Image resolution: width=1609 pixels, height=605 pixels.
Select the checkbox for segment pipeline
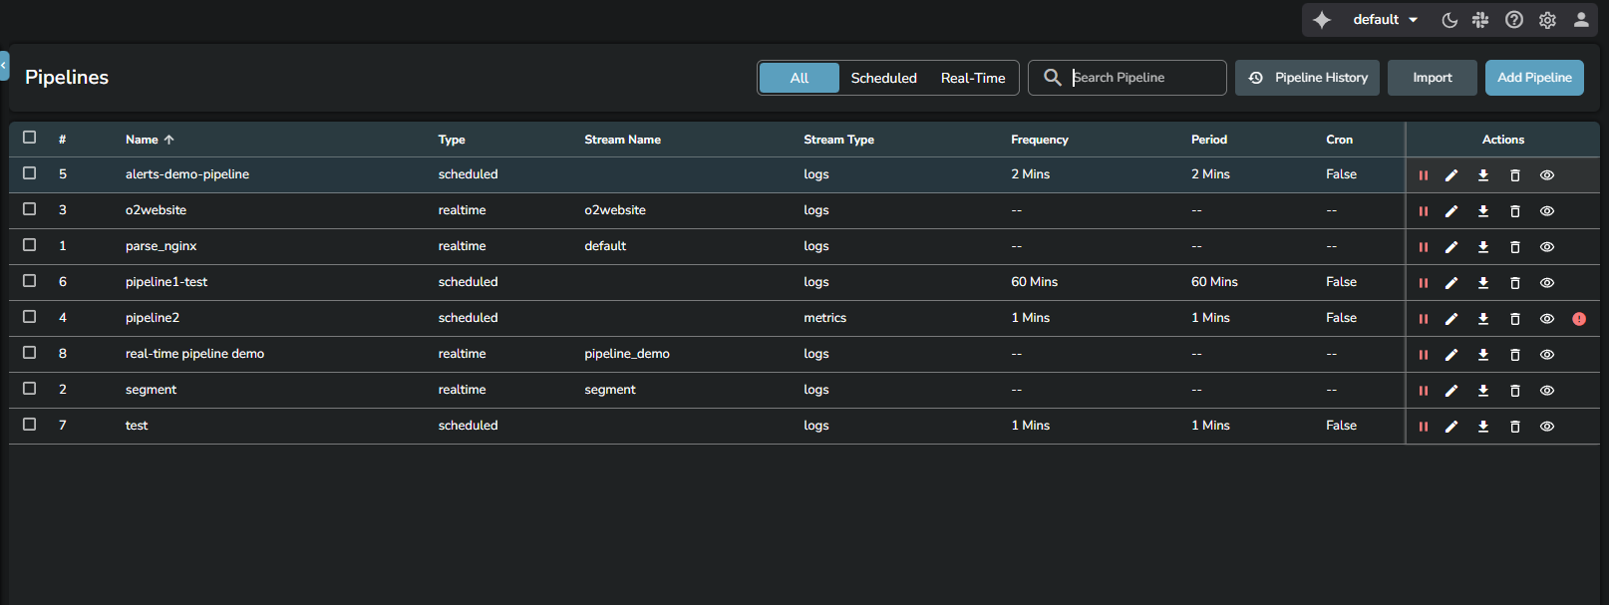(x=30, y=389)
